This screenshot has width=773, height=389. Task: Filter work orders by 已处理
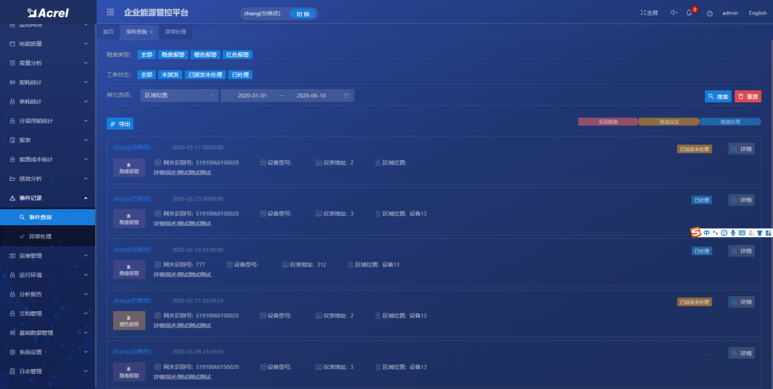240,75
